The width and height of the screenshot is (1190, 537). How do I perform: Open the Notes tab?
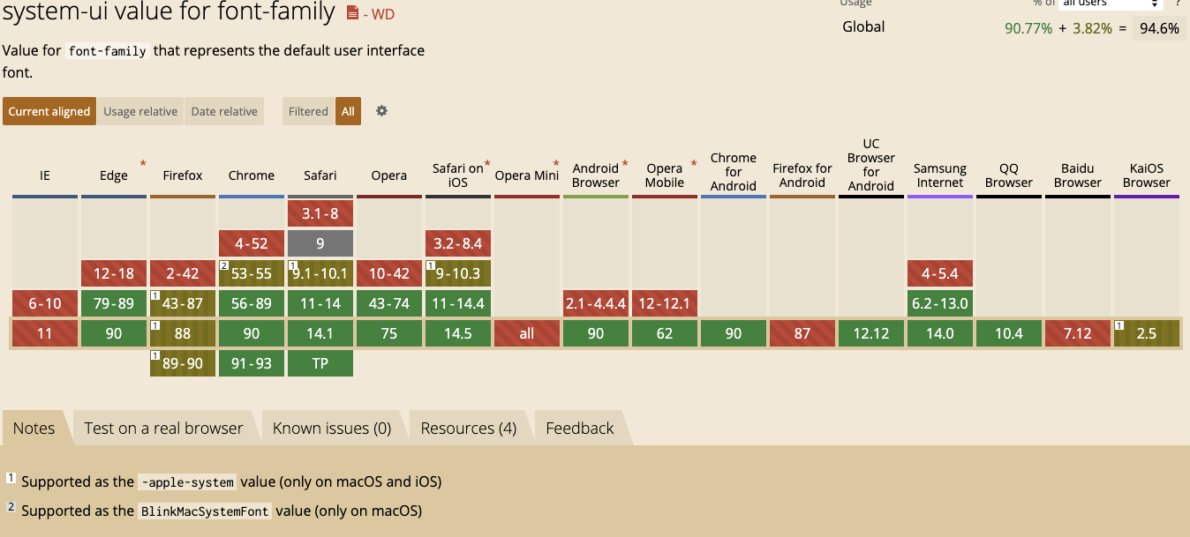[34, 429]
